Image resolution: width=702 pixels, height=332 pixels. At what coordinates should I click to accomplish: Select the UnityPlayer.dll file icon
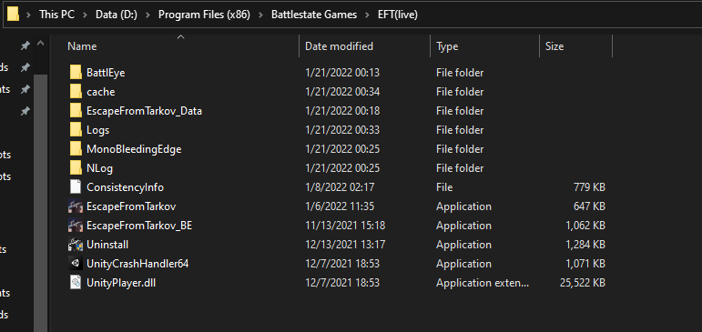[76, 283]
